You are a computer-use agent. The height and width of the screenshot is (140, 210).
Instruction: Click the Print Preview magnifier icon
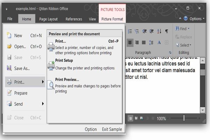[x=51, y=85]
